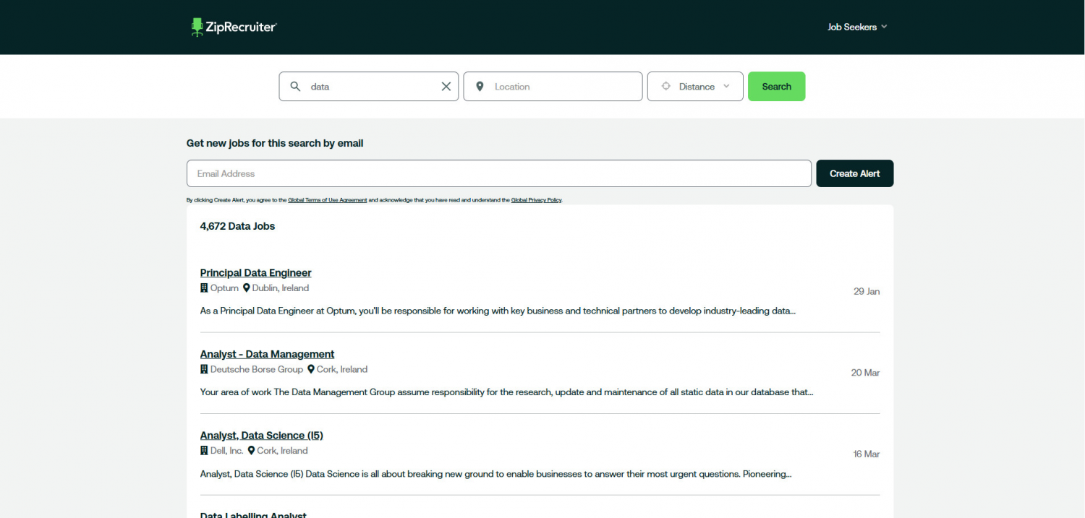Click the building icon next to Dell, Inc.

[x=204, y=451]
